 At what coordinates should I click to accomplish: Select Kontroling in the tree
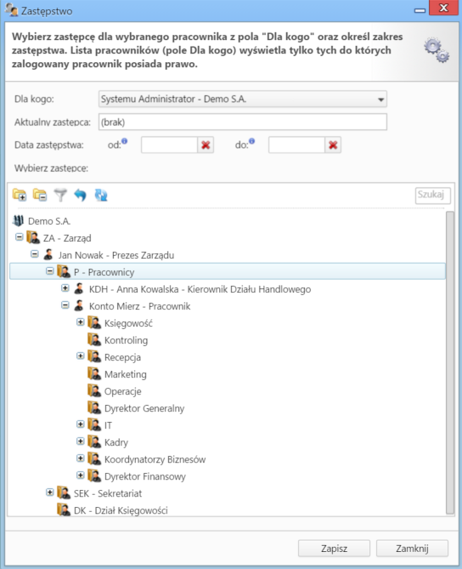[126, 340]
